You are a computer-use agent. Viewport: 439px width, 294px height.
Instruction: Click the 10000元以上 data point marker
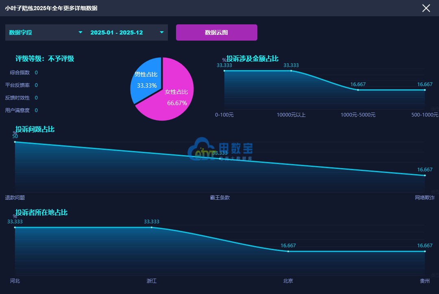click(x=291, y=71)
